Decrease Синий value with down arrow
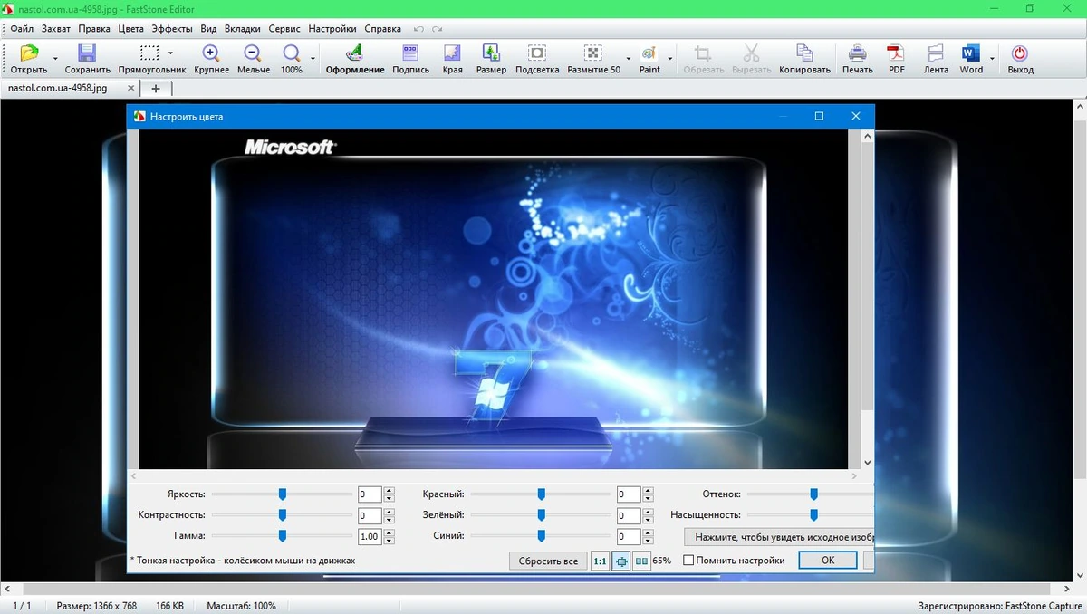This screenshot has width=1087, height=614. click(x=648, y=541)
